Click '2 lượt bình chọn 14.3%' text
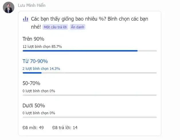 (x=41, y=69)
